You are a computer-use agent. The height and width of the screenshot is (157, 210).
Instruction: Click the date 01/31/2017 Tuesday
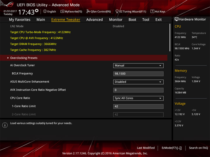click(10, 13)
